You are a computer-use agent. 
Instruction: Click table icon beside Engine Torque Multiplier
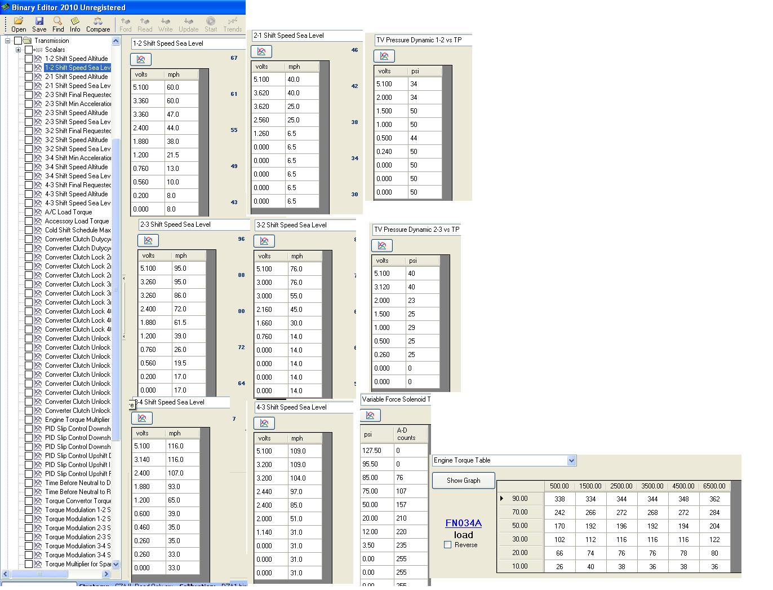[38, 420]
